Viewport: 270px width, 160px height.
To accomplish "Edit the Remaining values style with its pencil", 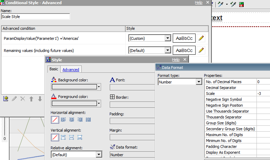I will 201,50.
